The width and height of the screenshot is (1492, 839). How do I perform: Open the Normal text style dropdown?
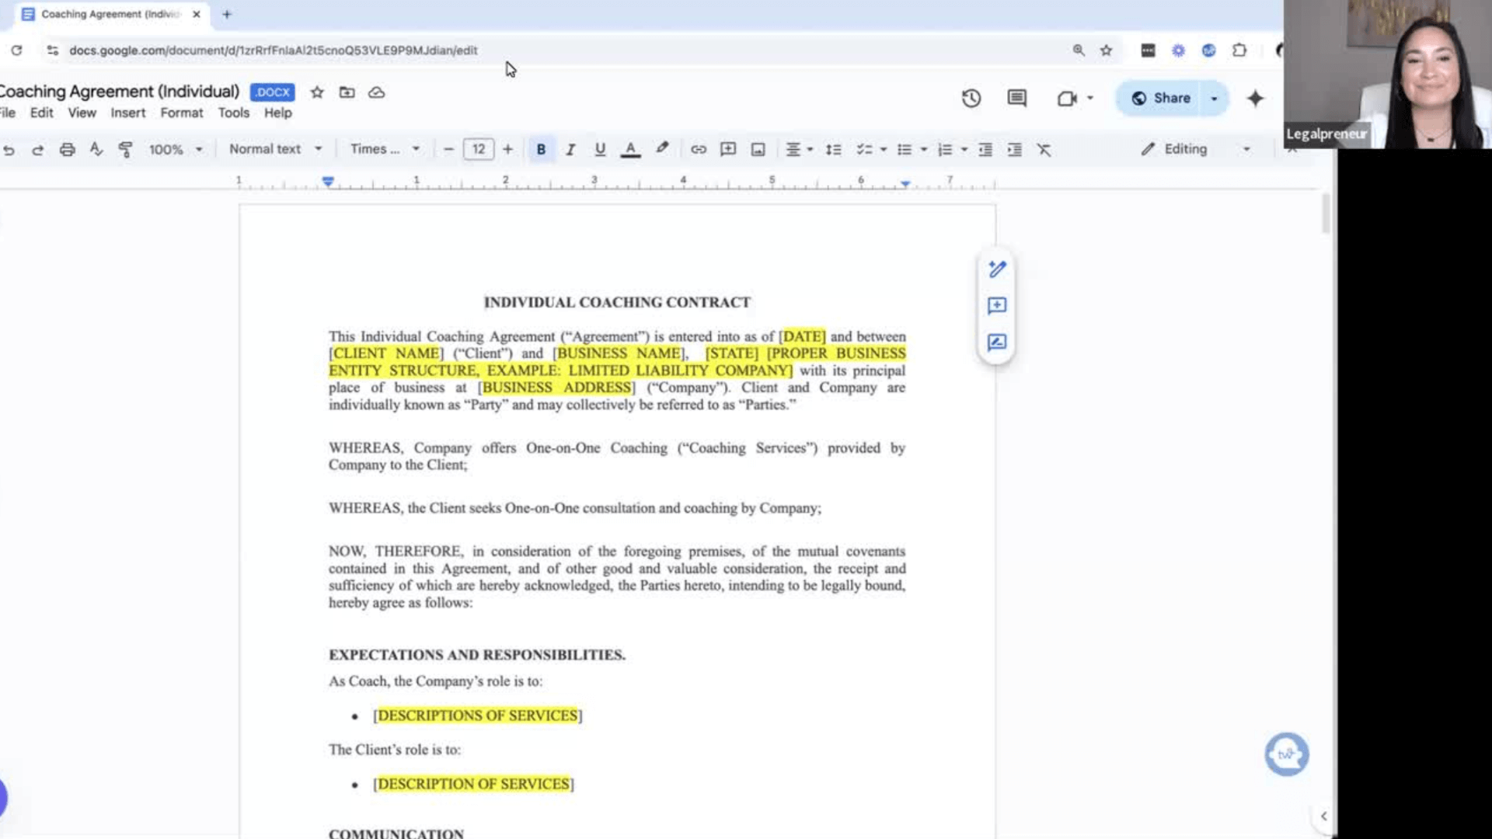275,148
